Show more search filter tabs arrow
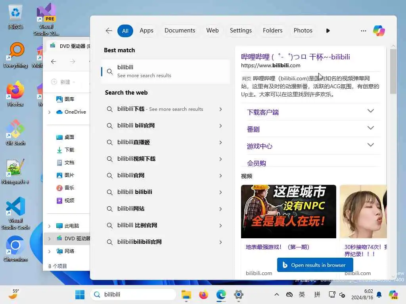The image size is (406, 304). [x=328, y=31]
